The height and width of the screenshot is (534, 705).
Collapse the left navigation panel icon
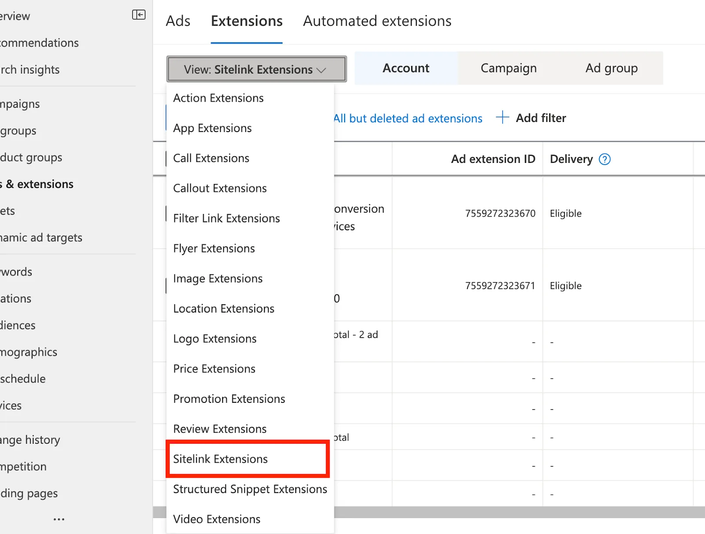click(139, 15)
